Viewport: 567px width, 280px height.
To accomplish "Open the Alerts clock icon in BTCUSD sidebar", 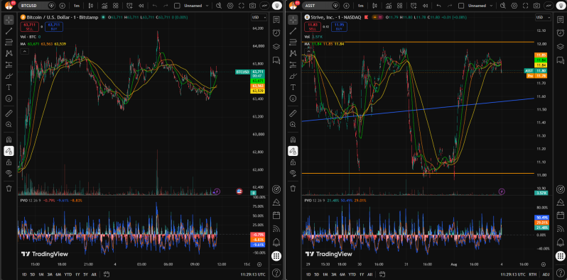I will [276, 33].
